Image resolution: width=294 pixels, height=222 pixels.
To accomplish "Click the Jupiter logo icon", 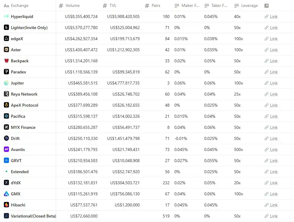I will pyautogui.click(x=6, y=83).
